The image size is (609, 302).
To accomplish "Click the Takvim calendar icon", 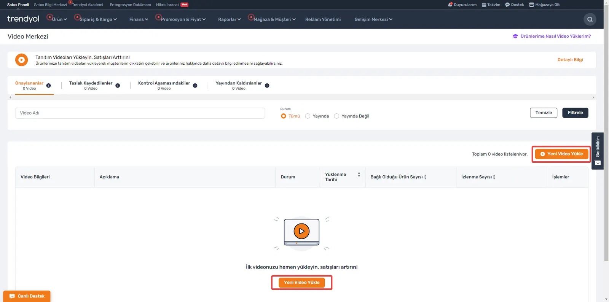I will 484,5.
